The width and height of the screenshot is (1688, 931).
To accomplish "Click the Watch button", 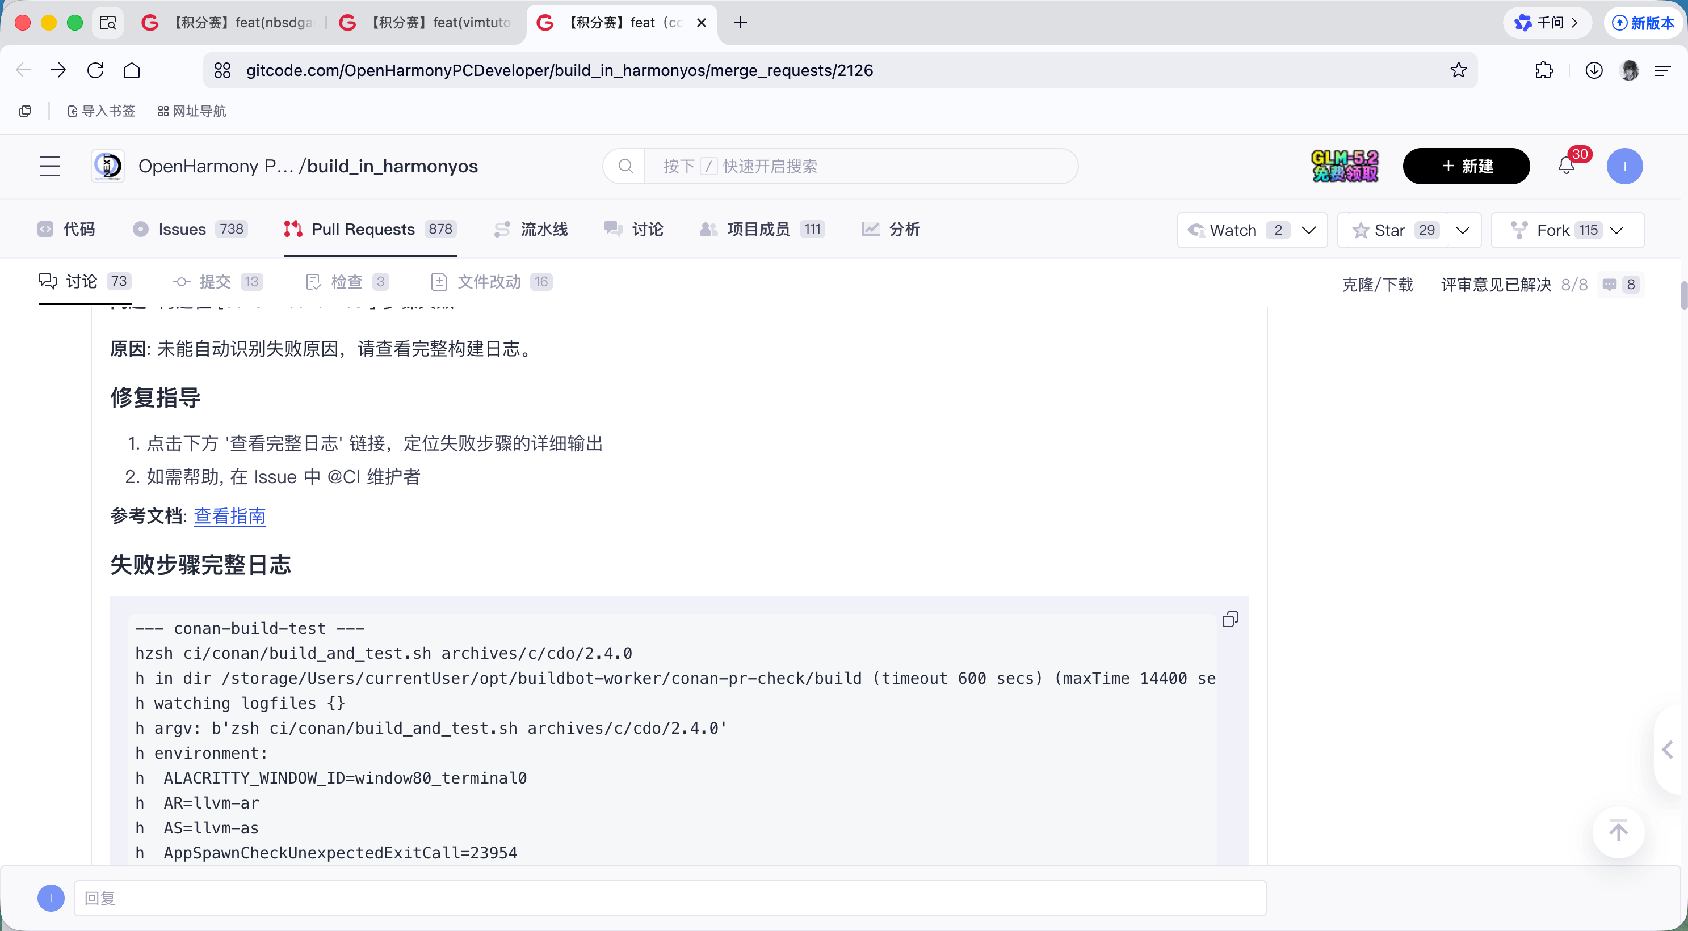I will tap(1233, 230).
